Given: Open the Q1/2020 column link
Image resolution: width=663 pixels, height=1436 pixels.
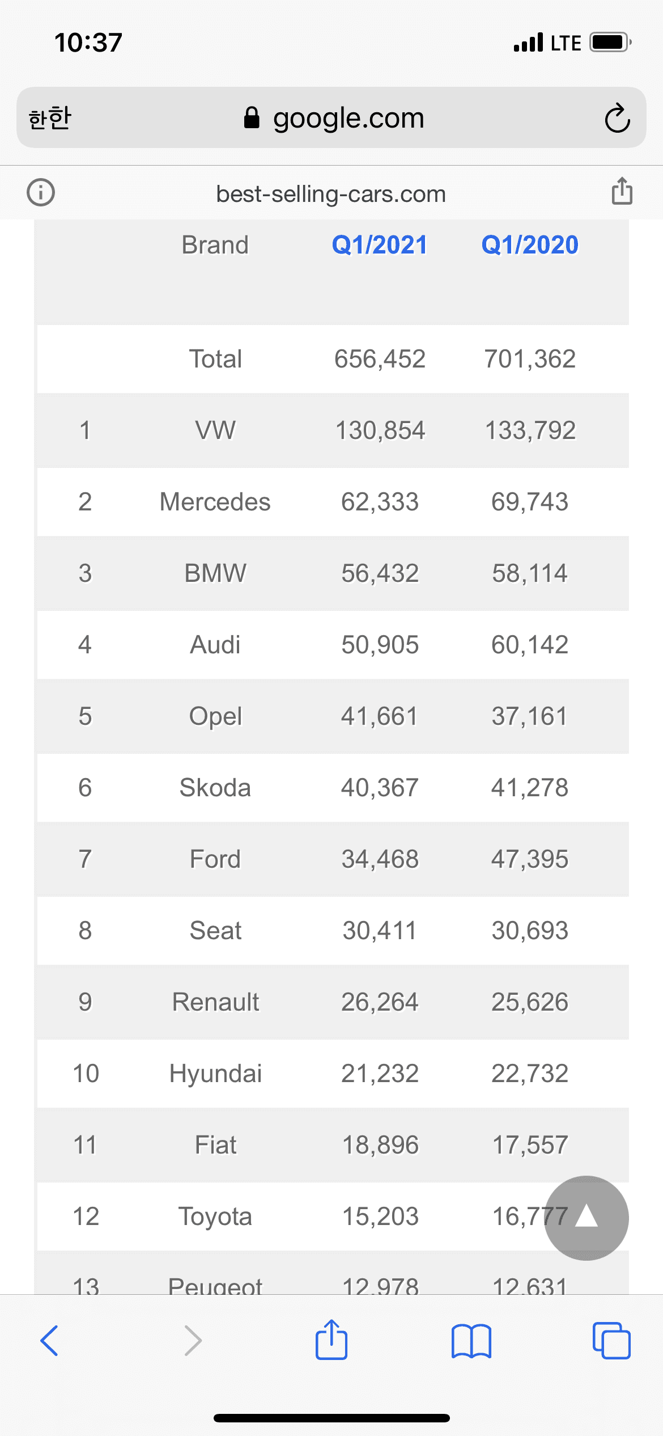Looking at the screenshot, I should pyautogui.click(x=530, y=245).
